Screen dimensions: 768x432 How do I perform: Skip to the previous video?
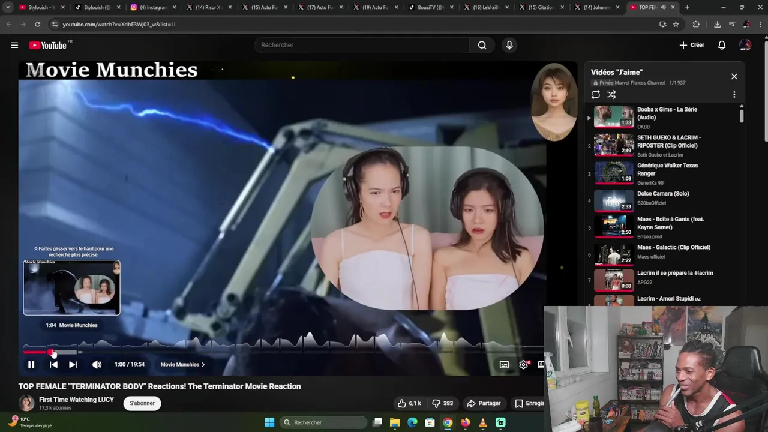(53, 364)
